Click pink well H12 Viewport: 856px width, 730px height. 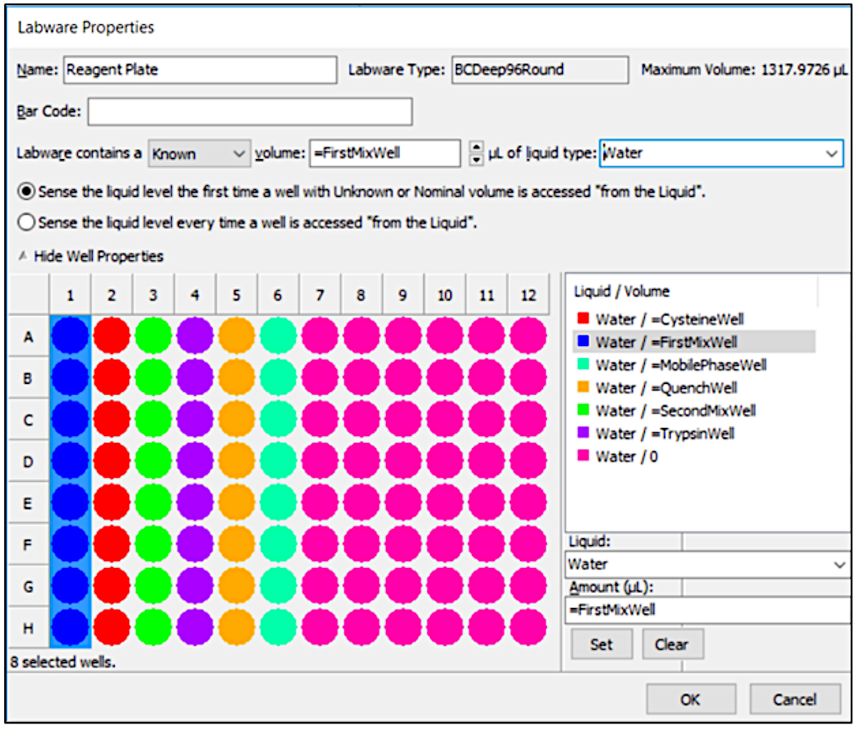coord(528,629)
